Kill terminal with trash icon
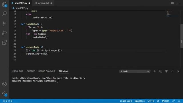183x103 pixels. click(x=166, y=71)
